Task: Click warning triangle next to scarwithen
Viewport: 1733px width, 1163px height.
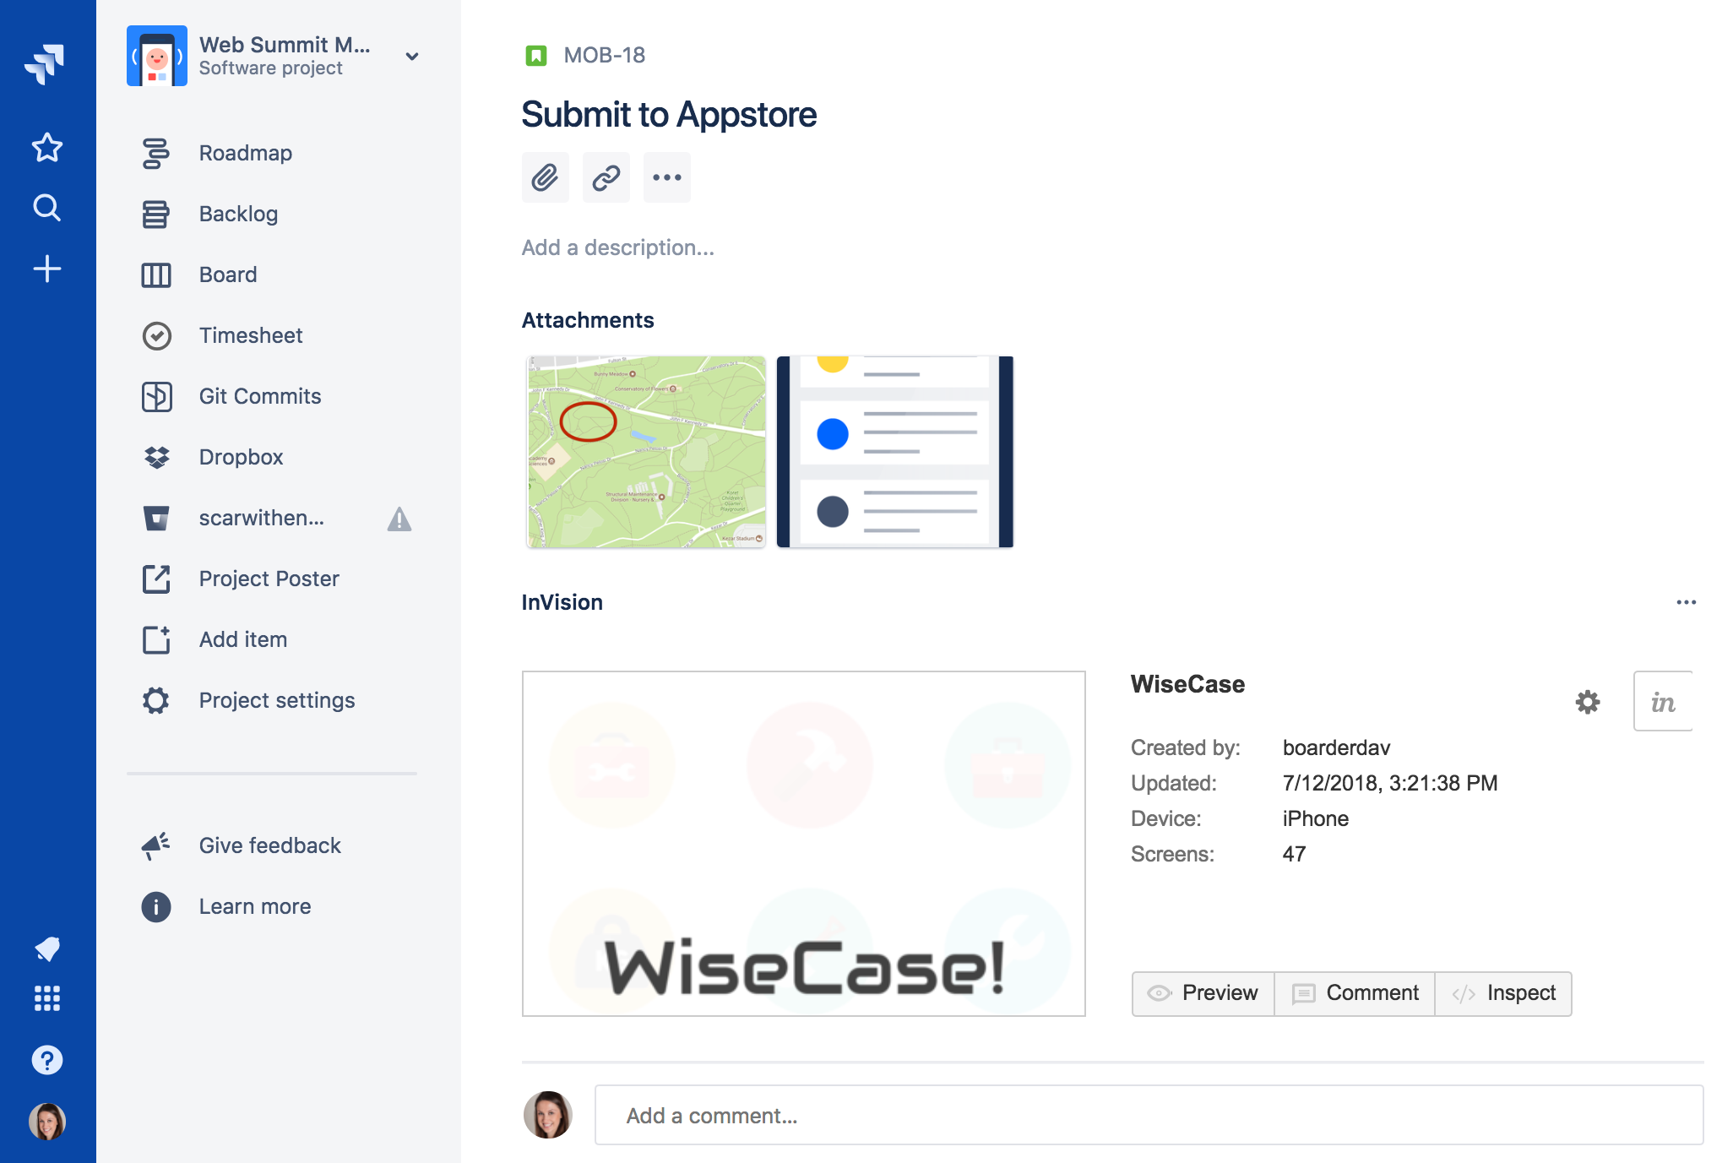Action: click(399, 519)
